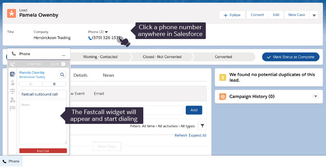
Task: Click the transfer call icon in sidebar
Action: pos(13,91)
